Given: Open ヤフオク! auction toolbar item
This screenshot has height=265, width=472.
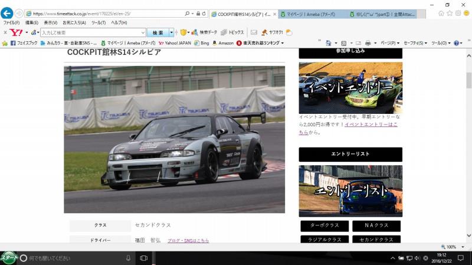Looking at the screenshot, I should click(x=272, y=32).
